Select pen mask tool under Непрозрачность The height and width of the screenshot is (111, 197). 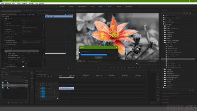[11, 38]
